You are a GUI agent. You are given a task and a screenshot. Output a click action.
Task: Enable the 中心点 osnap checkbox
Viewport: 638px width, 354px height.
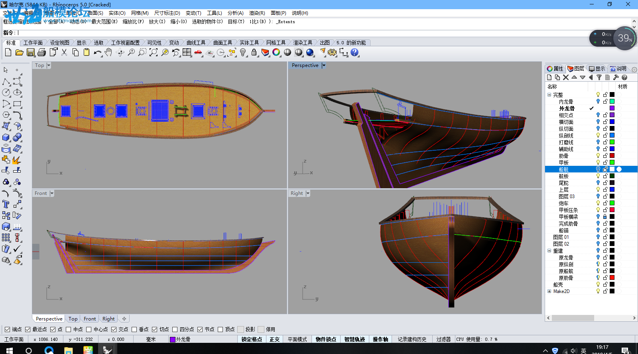pyautogui.click(x=89, y=329)
